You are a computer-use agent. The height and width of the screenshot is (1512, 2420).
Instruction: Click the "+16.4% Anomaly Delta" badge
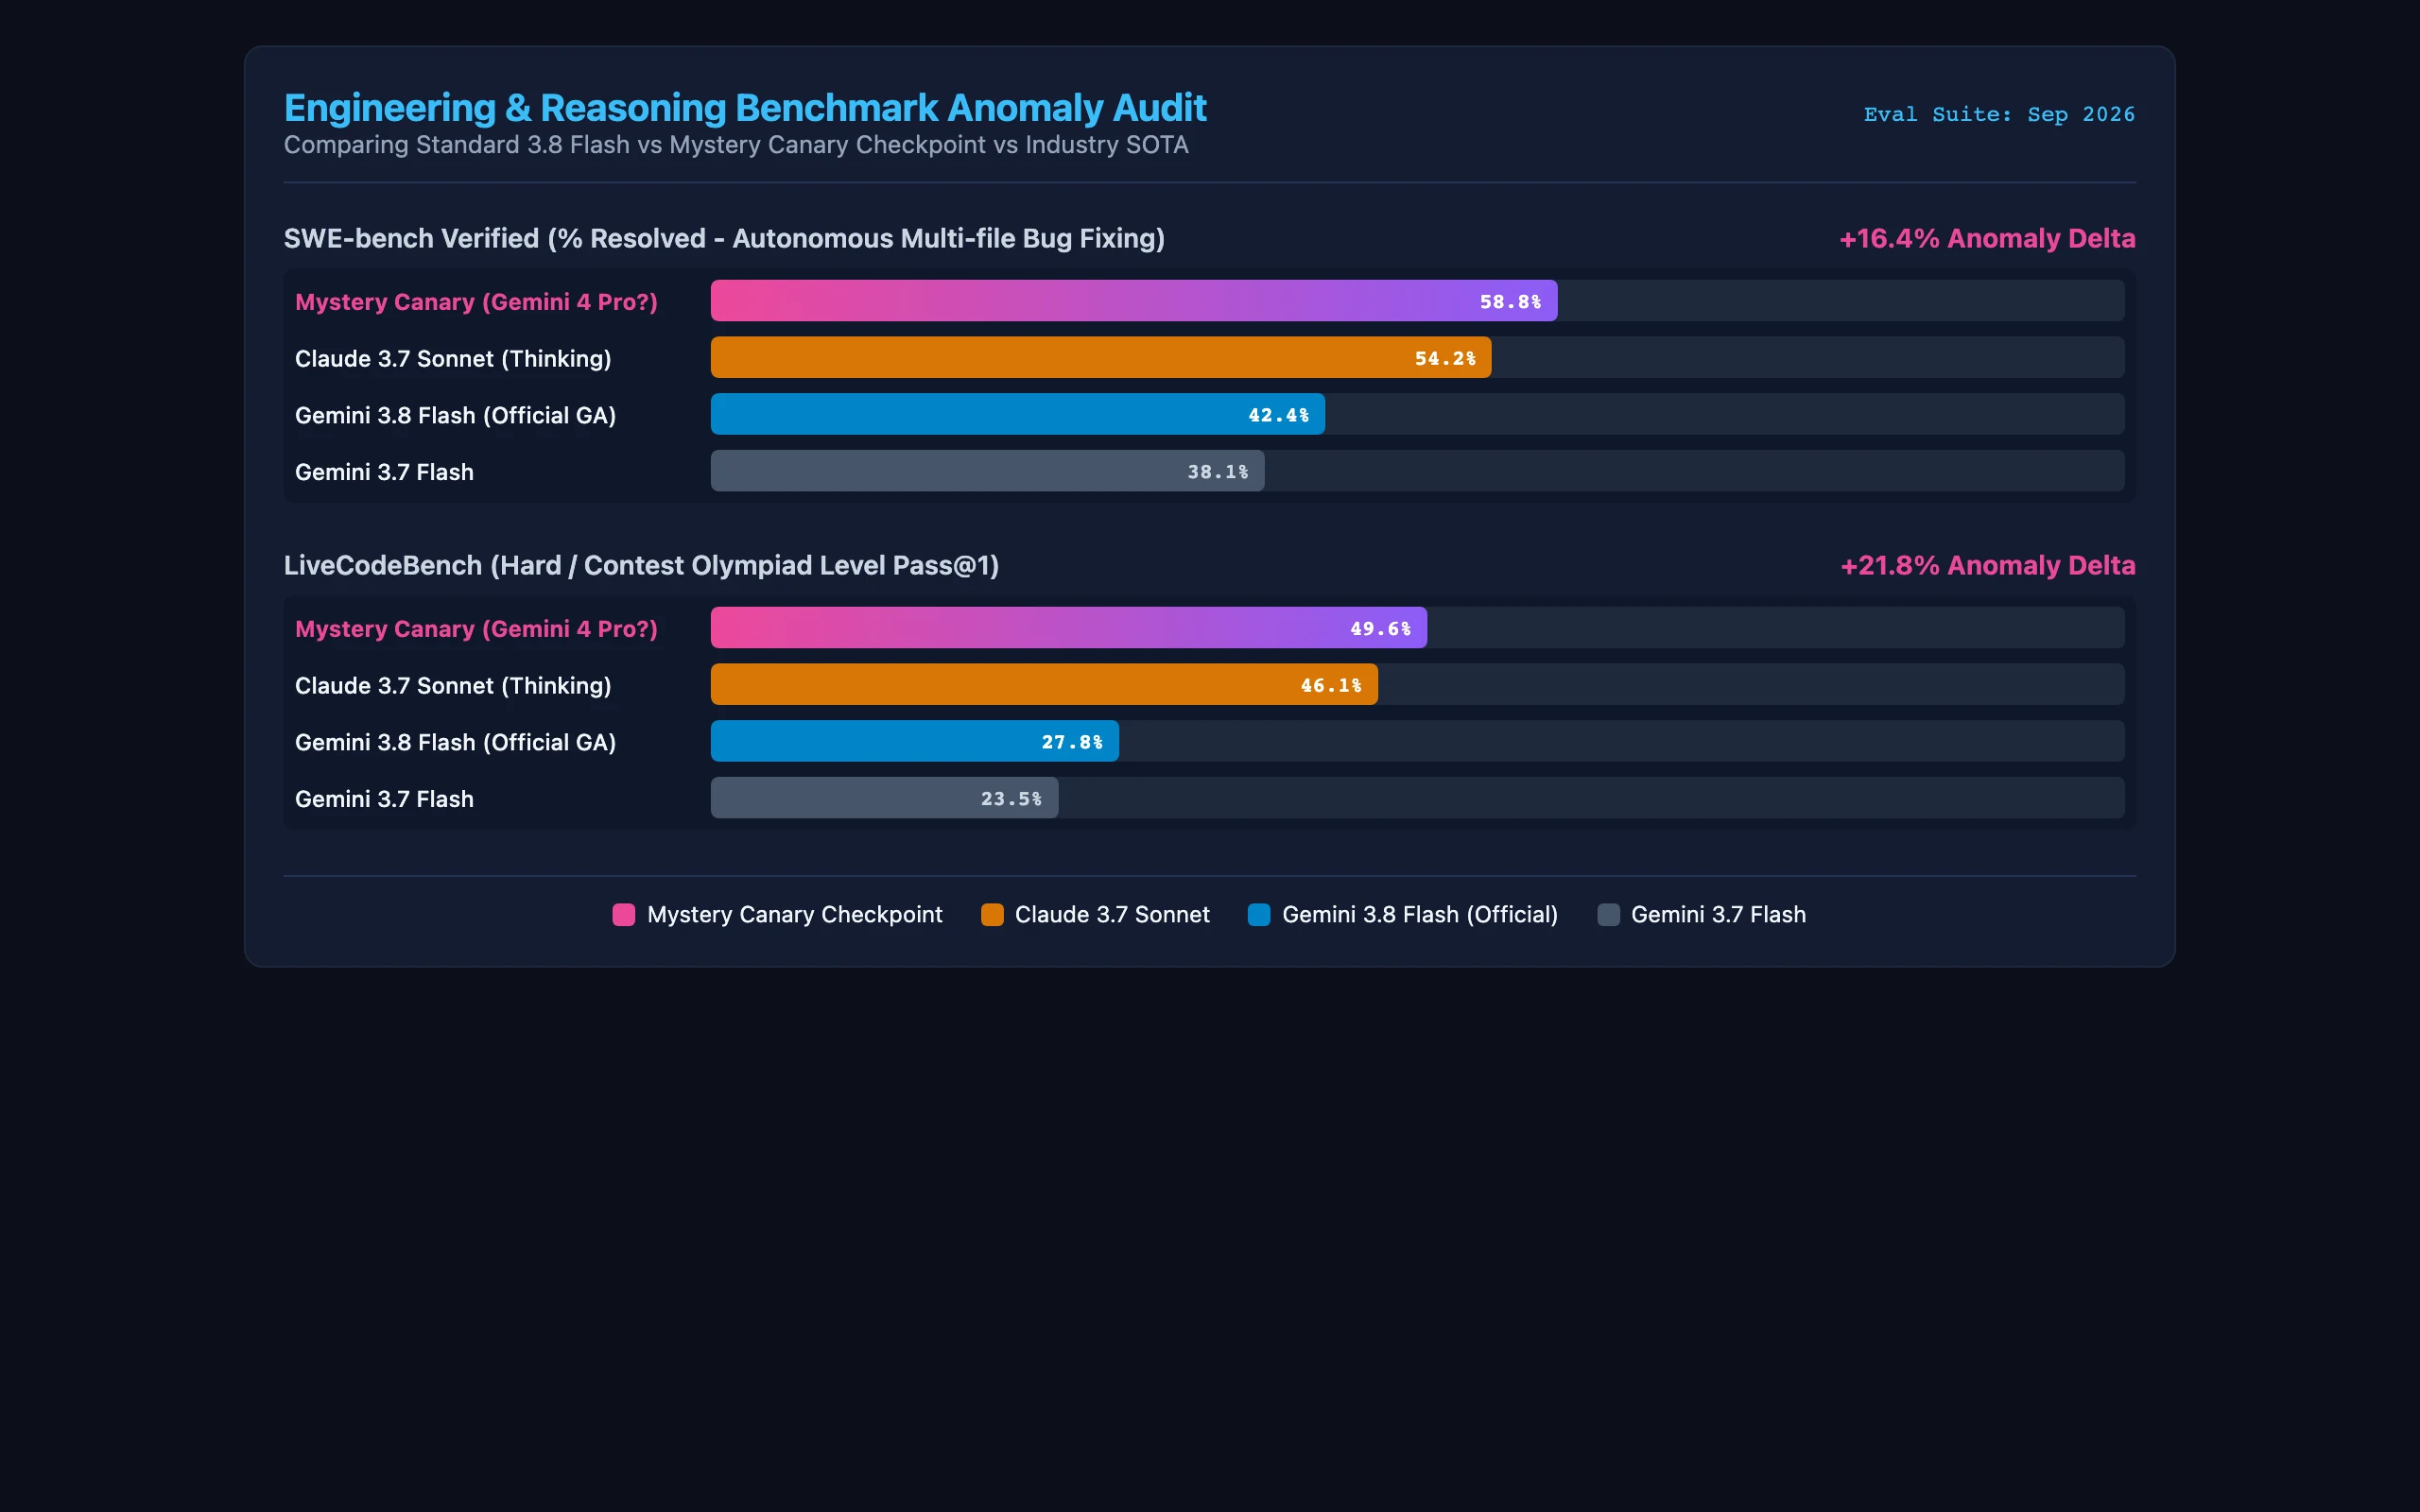[1987, 239]
